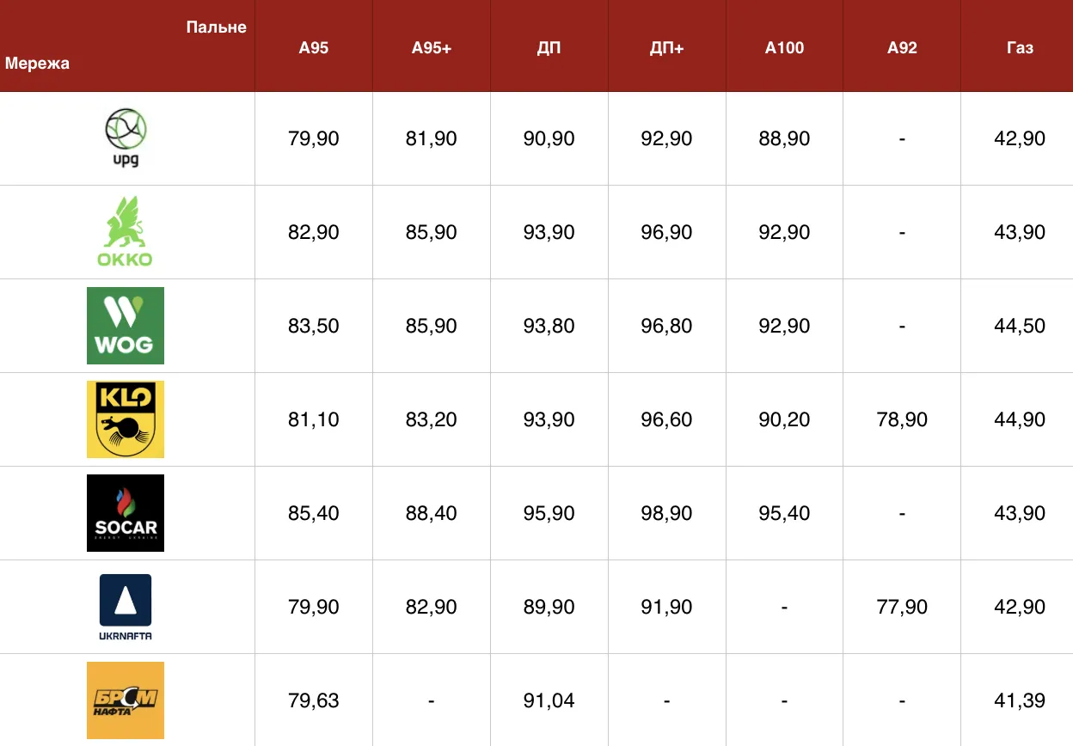Click Ukrnafta's А92 price 77,90
The width and height of the screenshot is (1073, 746).
click(903, 607)
